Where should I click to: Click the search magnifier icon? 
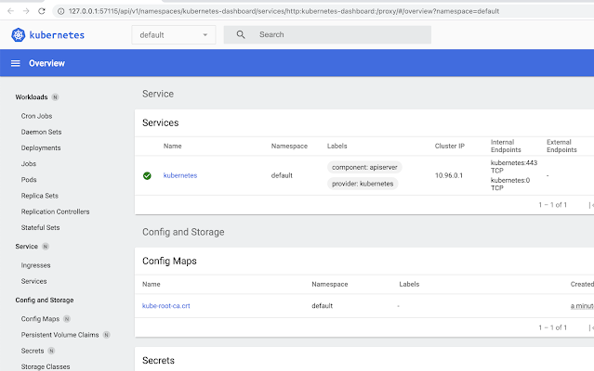pos(241,34)
